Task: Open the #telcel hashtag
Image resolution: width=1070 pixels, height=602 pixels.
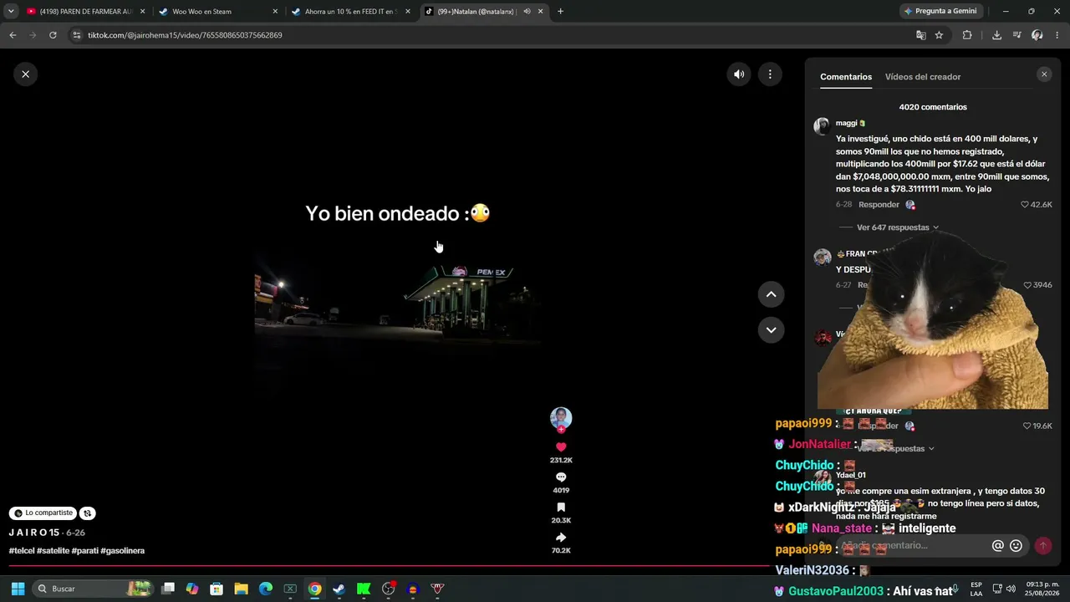Action: click(22, 551)
